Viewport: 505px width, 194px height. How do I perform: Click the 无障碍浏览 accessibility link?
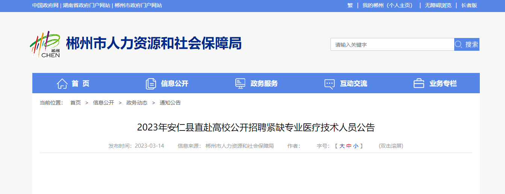pyautogui.click(x=438, y=5)
